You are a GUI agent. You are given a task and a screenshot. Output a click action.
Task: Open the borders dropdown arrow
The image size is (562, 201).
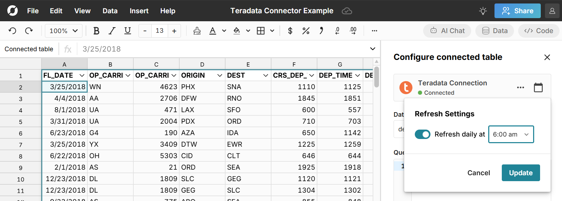(272, 31)
